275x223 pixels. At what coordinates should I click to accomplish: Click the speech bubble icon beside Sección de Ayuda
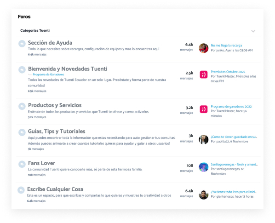[22, 44]
